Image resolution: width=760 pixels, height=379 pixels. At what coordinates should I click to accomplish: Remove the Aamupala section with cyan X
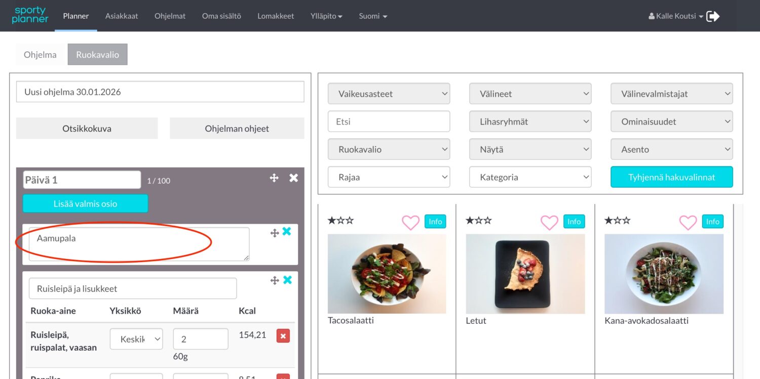click(x=287, y=232)
